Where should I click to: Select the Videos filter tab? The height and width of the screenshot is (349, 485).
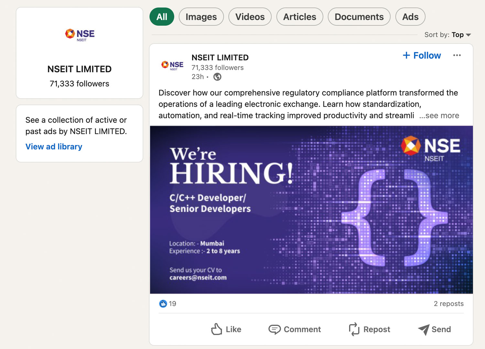tap(250, 17)
